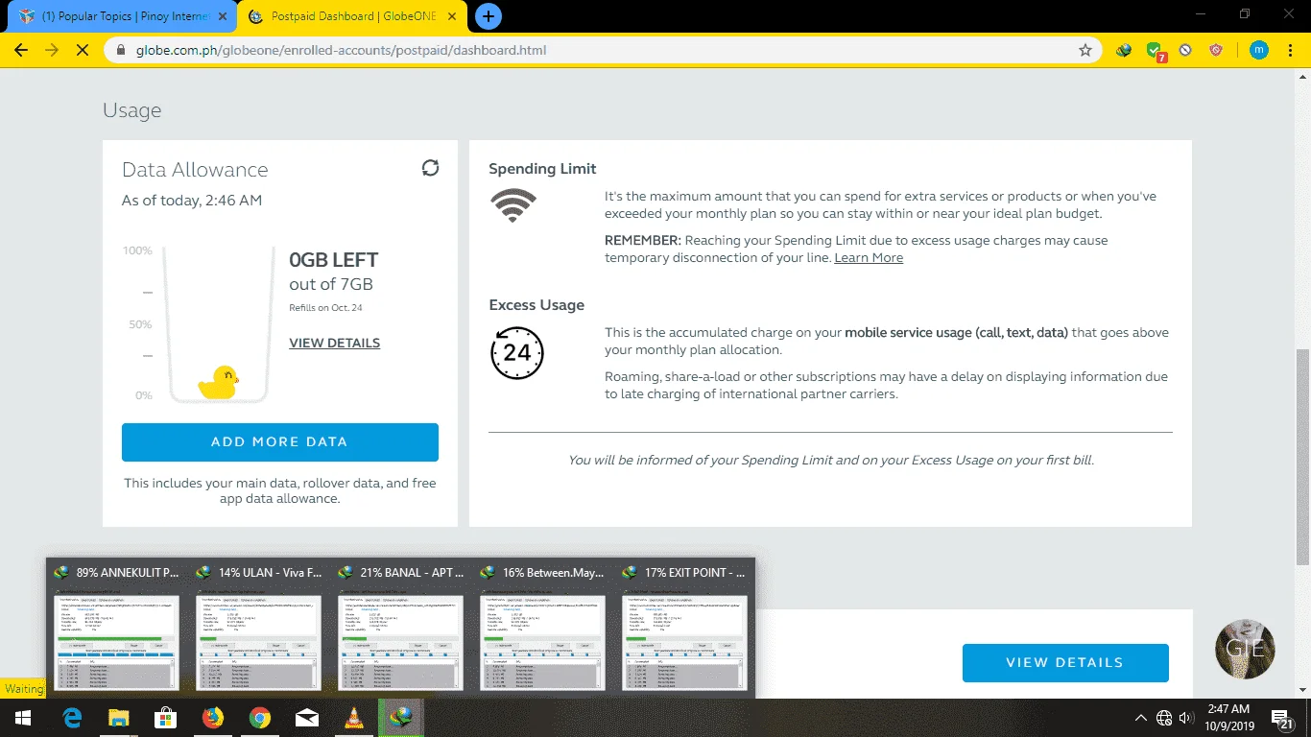Open File Explorer from the taskbar
The image size is (1311, 737).
[119, 718]
